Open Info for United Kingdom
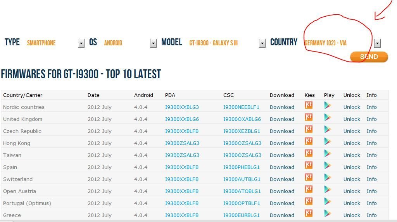Viewport: 397px width, 222px height. click(x=372, y=119)
